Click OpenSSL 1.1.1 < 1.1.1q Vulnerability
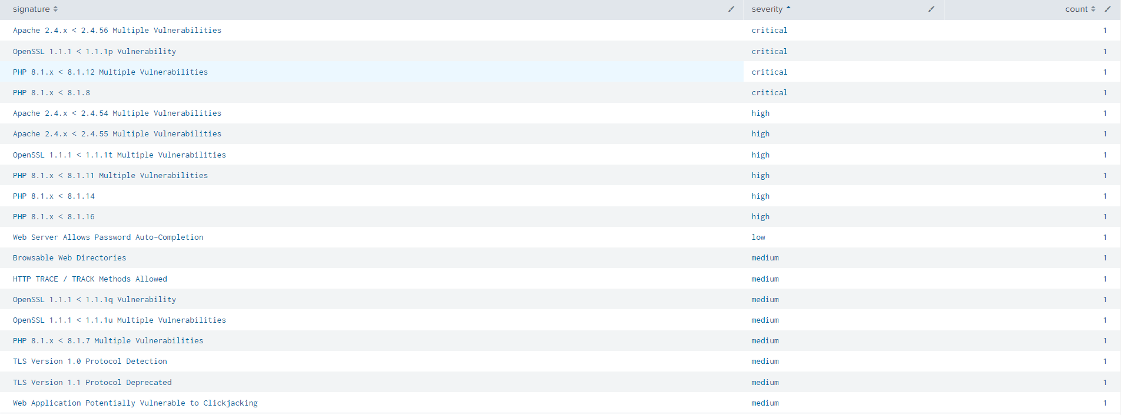This screenshot has height=415, width=1121. 94,300
